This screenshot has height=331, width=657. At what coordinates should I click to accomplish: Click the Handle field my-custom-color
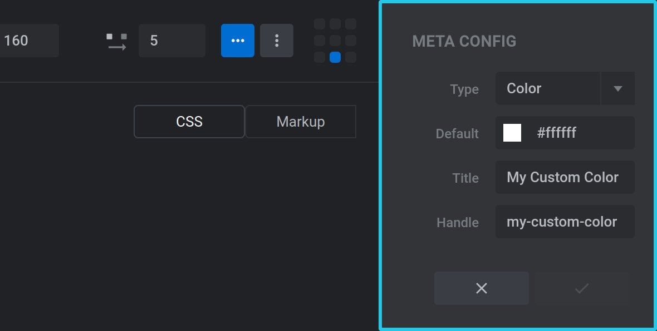pyautogui.click(x=565, y=222)
